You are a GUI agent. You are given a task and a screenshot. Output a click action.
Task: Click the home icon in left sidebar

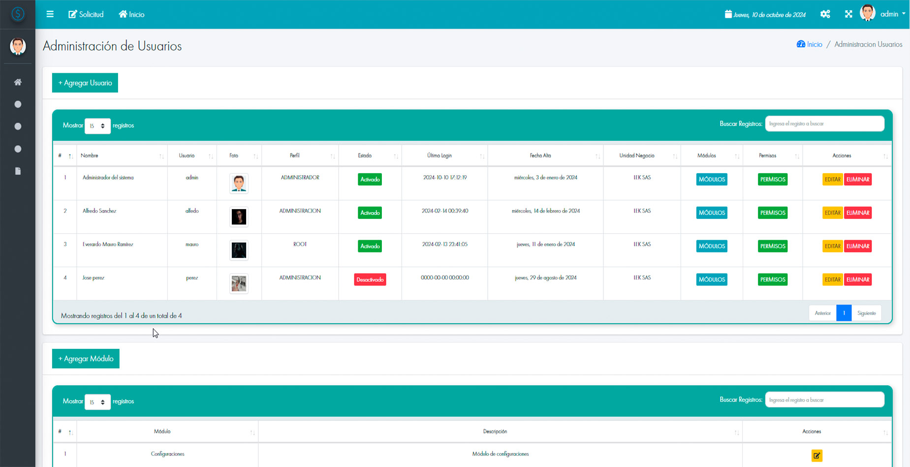(x=18, y=82)
